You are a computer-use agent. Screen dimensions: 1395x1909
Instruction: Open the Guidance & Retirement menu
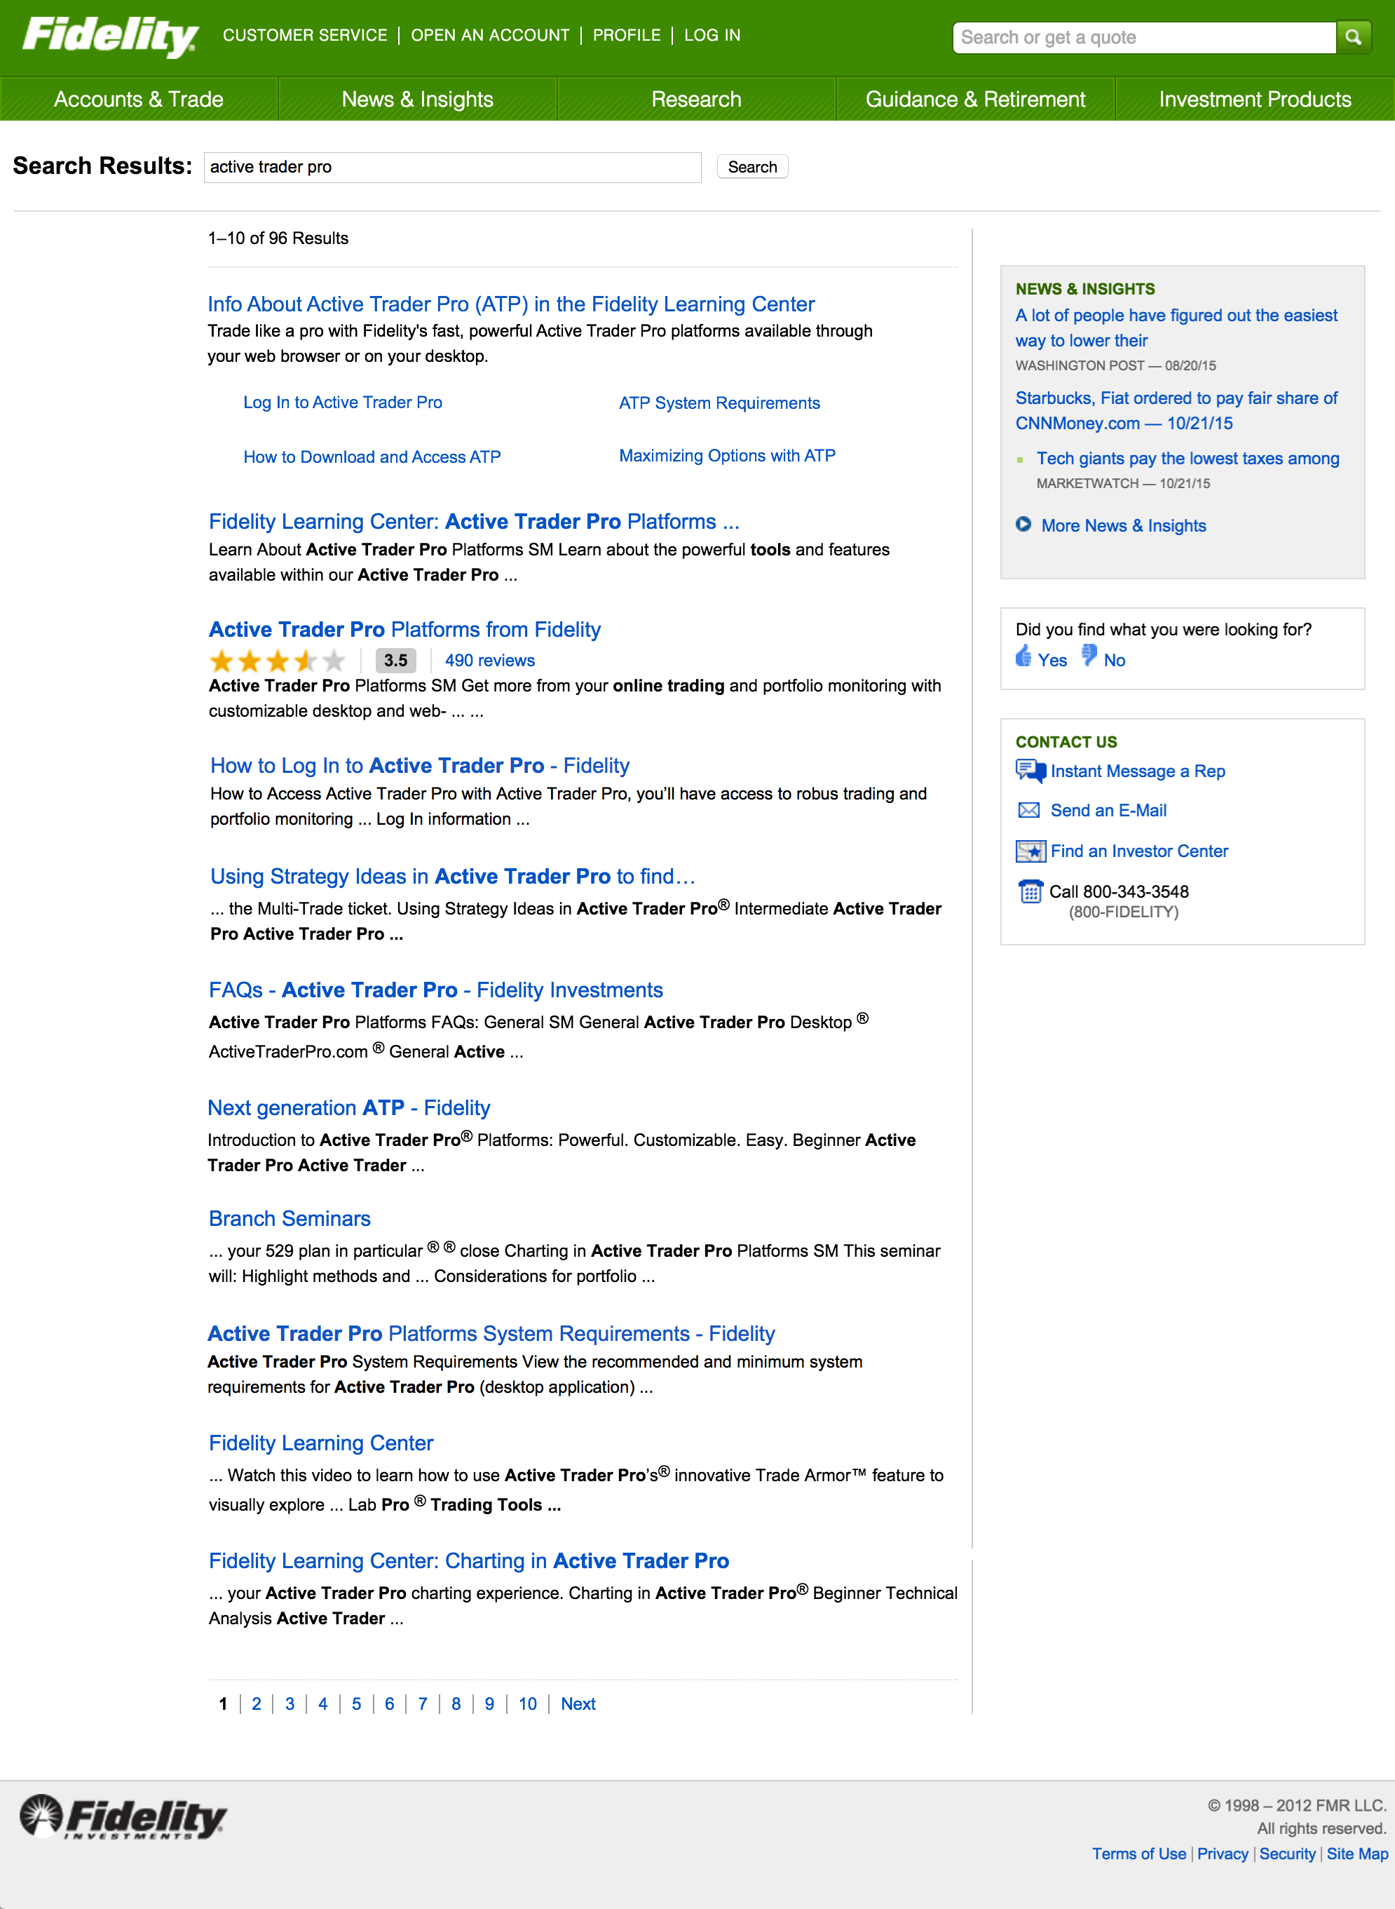pyautogui.click(x=975, y=99)
